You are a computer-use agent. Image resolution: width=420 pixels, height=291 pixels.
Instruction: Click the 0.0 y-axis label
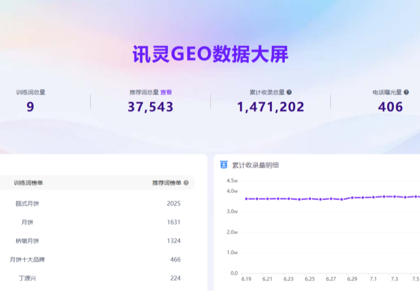[x=234, y=273]
